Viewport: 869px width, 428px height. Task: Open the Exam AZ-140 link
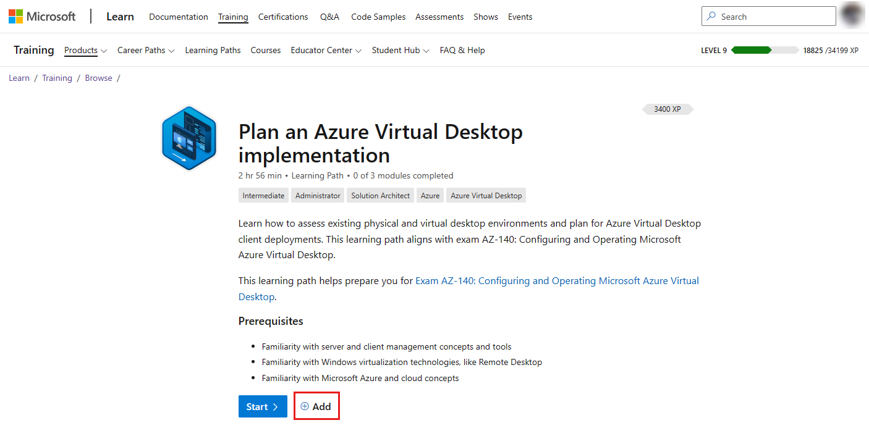pos(468,288)
